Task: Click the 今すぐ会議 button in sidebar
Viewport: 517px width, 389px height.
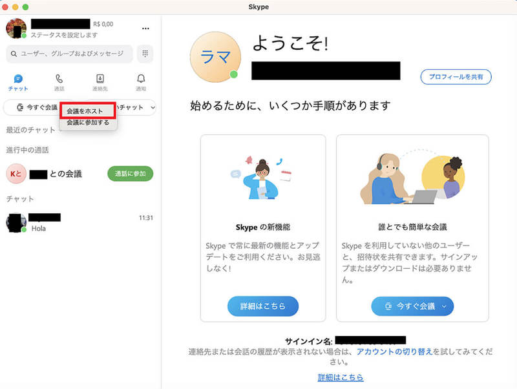Action: (x=37, y=107)
